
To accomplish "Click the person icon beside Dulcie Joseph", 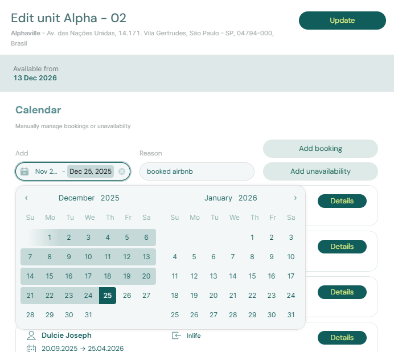I will (x=31, y=335).
